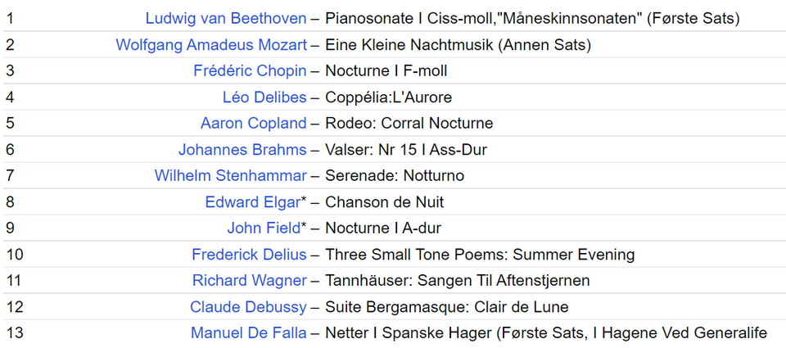Open the Wolfgang Amadeus Mozart link

[x=211, y=45]
